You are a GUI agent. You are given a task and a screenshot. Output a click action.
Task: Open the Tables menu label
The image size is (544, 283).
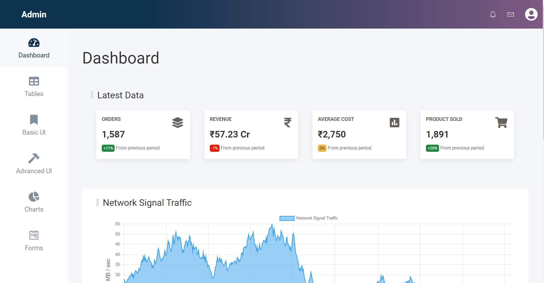point(34,94)
